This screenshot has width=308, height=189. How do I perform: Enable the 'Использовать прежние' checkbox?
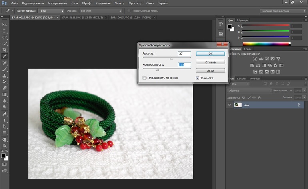pyautogui.click(x=144, y=78)
